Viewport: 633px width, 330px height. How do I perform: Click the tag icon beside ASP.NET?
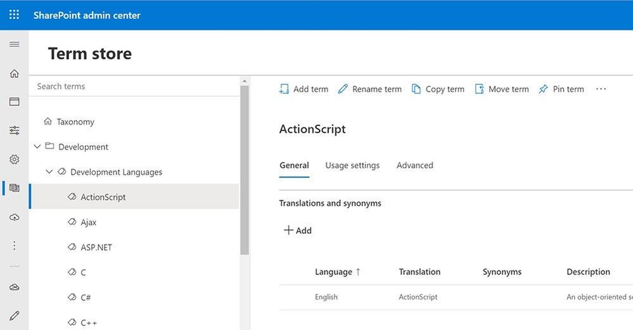[x=72, y=246]
